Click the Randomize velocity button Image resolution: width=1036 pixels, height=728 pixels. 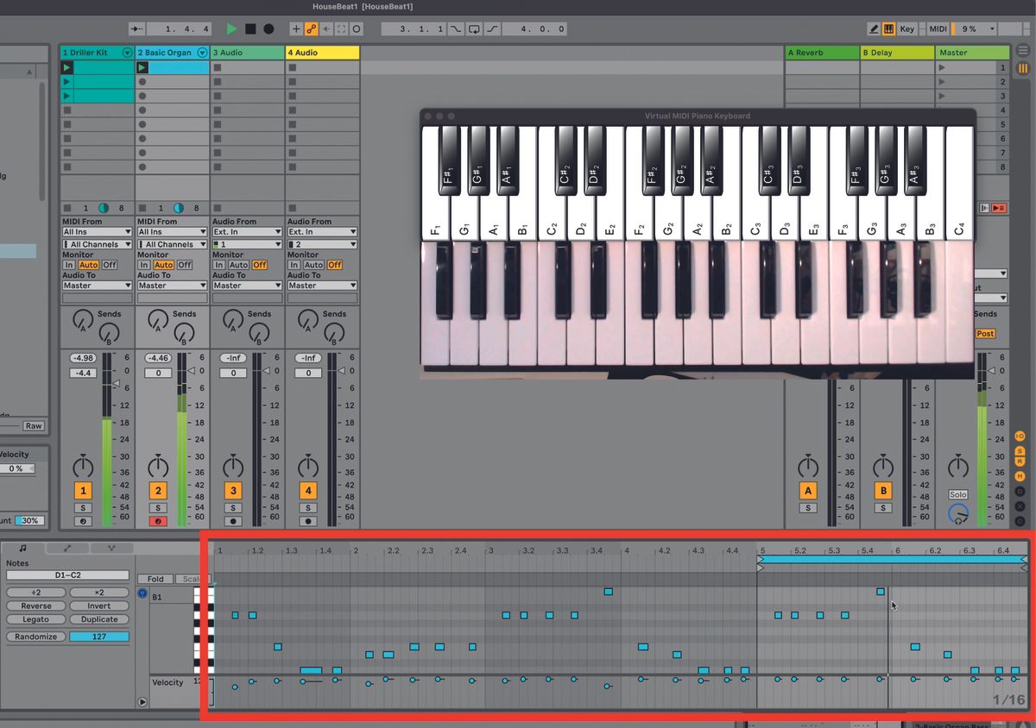pyautogui.click(x=36, y=637)
